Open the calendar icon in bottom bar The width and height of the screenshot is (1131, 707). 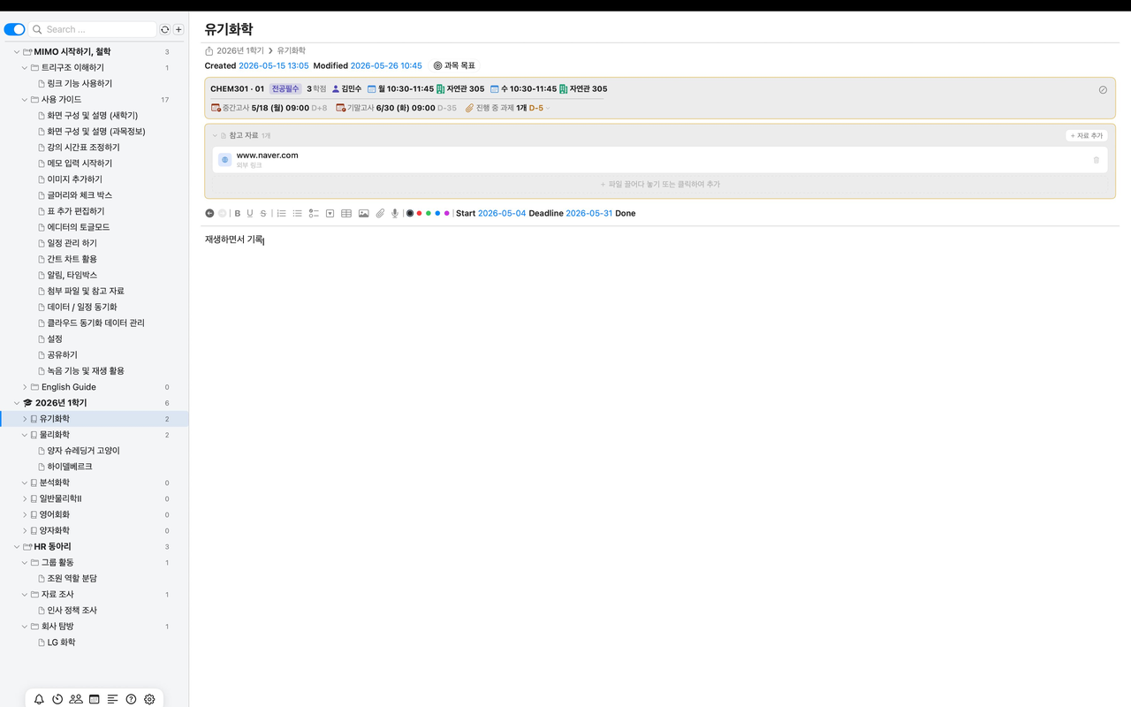[95, 699]
